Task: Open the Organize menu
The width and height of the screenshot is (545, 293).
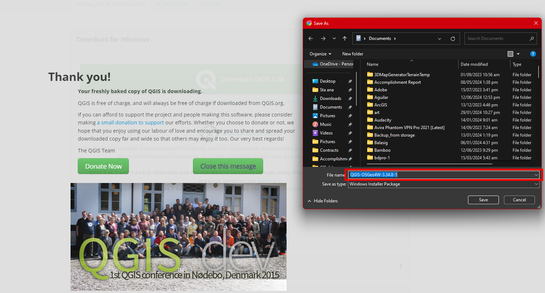Action: point(320,54)
